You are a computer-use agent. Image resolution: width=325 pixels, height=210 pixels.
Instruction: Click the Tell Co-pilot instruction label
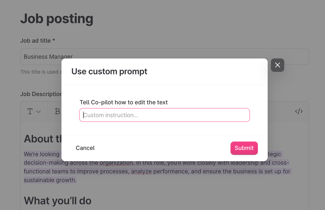coord(123,102)
